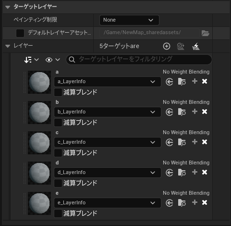Remove layer d with X icon
Image resolution: width=231 pixels, height=226 pixels.
pyautogui.click(x=205, y=172)
